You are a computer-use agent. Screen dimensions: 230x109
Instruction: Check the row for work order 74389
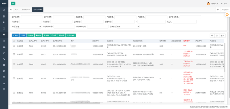pos(14,78)
